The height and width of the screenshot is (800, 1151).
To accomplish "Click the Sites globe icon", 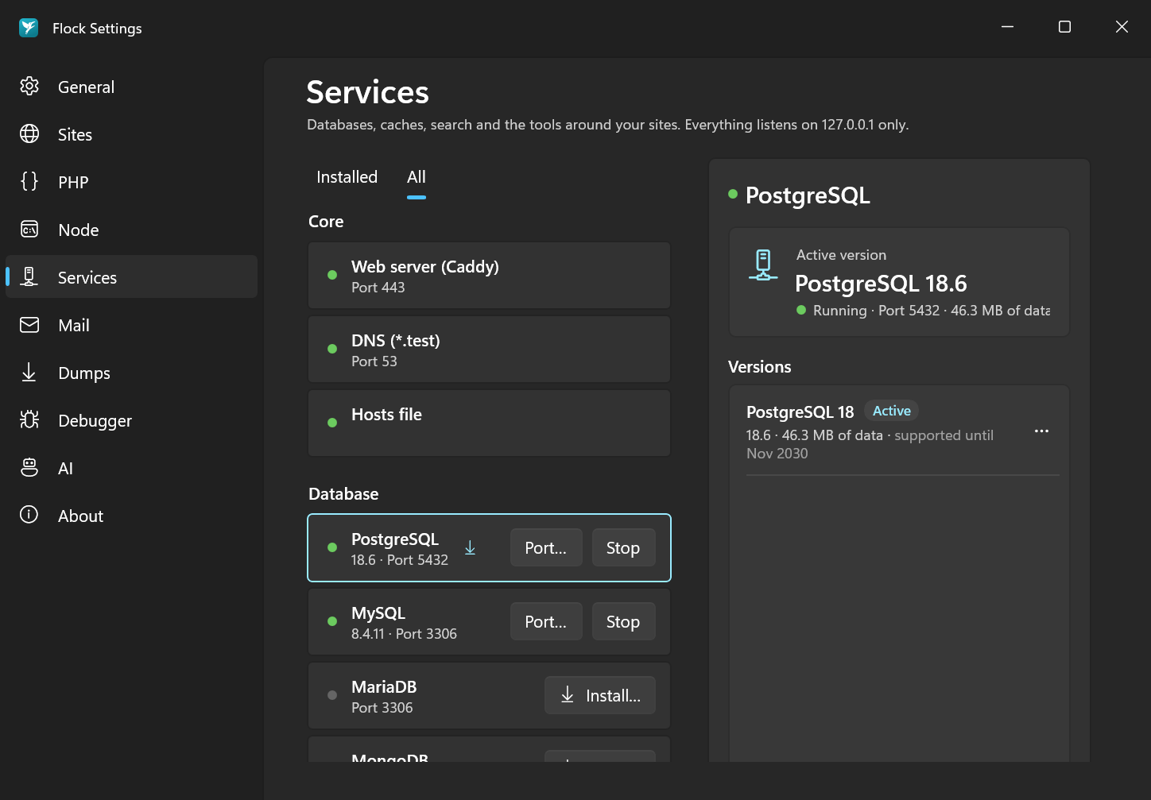I will pos(29,133).
